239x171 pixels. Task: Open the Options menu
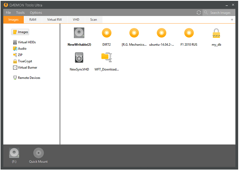[x=36, y=13]
